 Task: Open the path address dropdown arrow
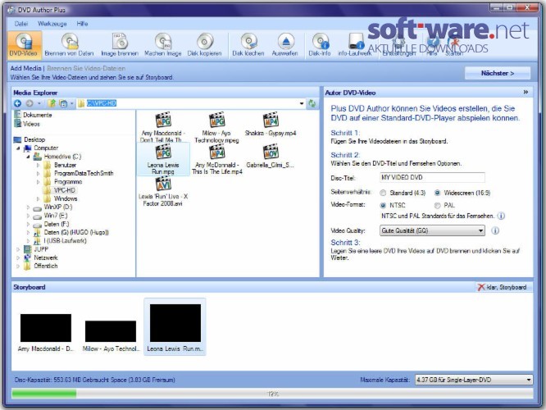click(302, 103)
